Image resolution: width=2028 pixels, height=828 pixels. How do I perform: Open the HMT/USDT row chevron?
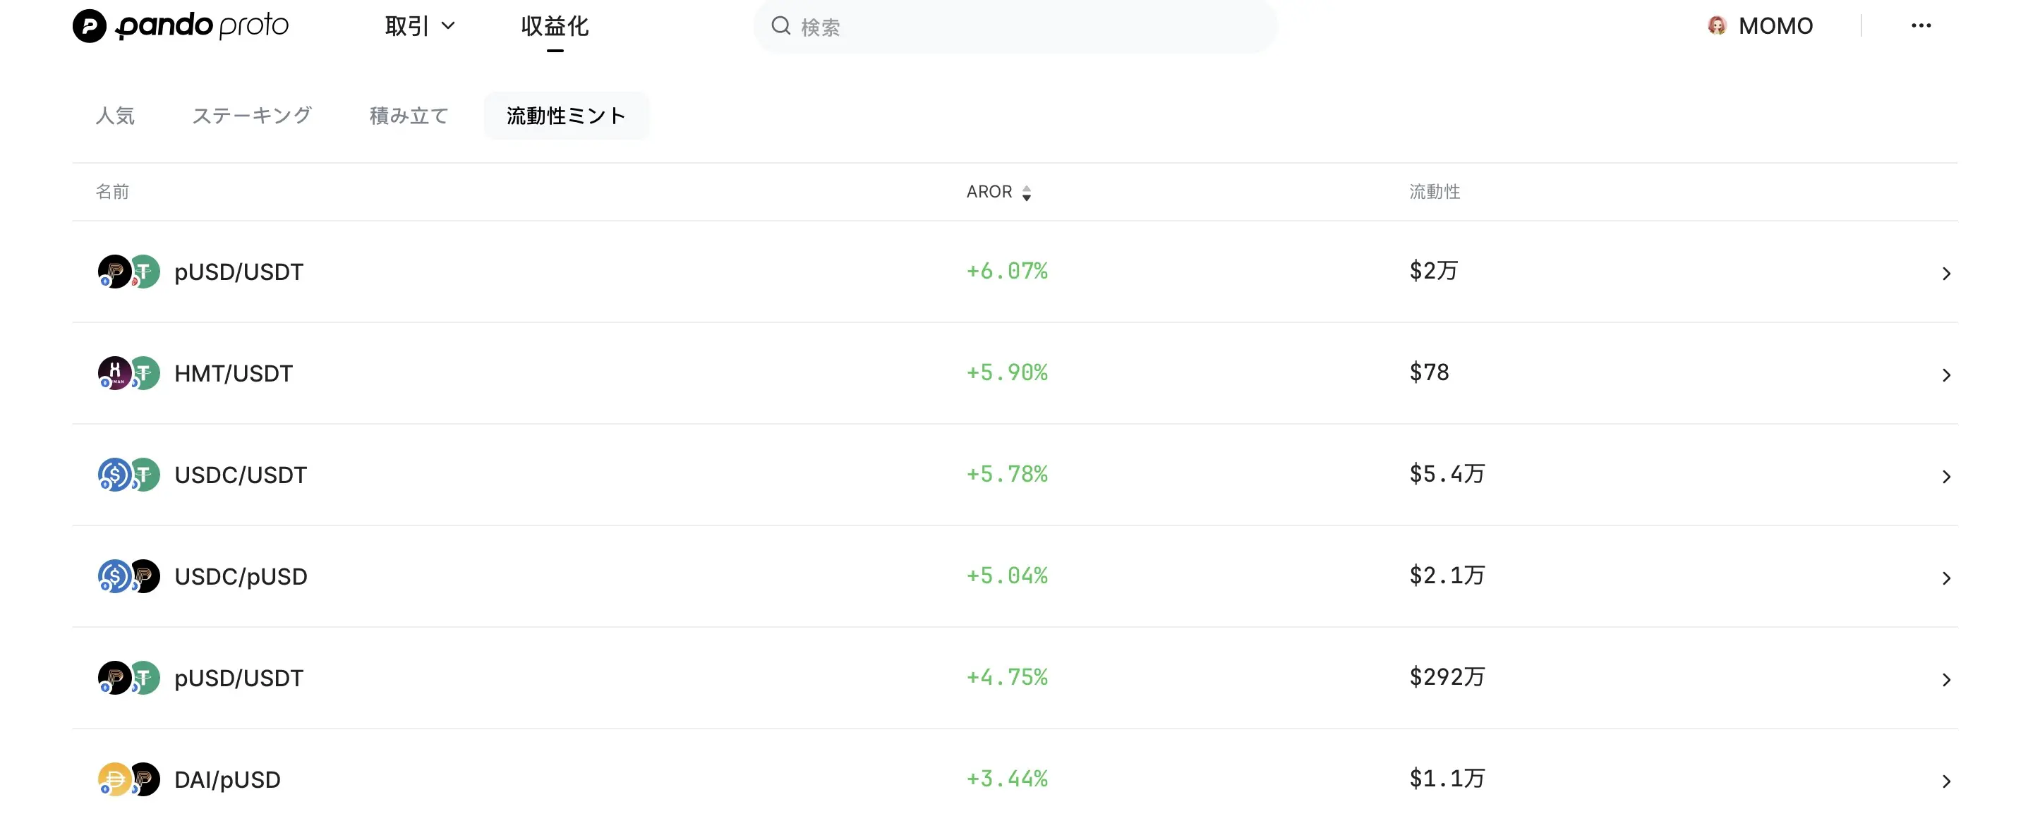1945,375
